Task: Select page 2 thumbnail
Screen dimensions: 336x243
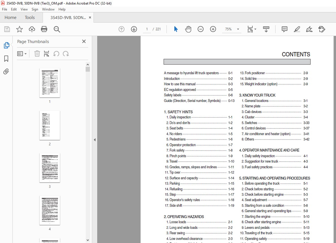Action: pos(50,125)
